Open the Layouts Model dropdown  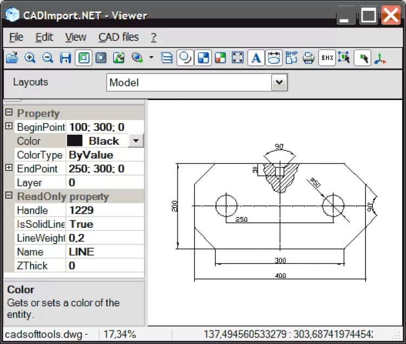coord(279,82)
